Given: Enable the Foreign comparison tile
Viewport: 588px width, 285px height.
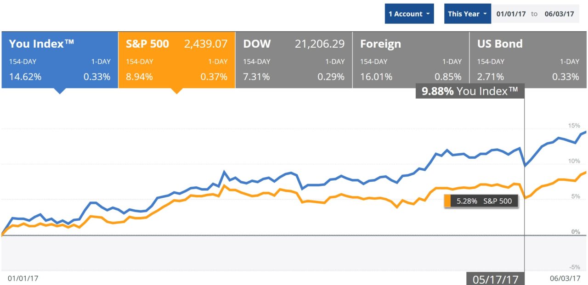Looking at the screenshot, I should pos(411,60).
